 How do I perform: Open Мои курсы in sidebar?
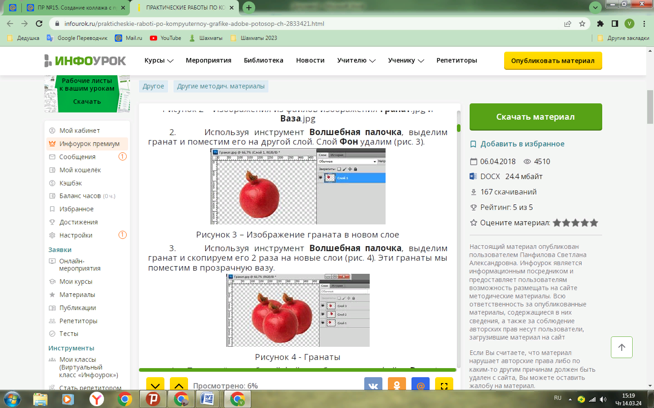pos(75,282)
